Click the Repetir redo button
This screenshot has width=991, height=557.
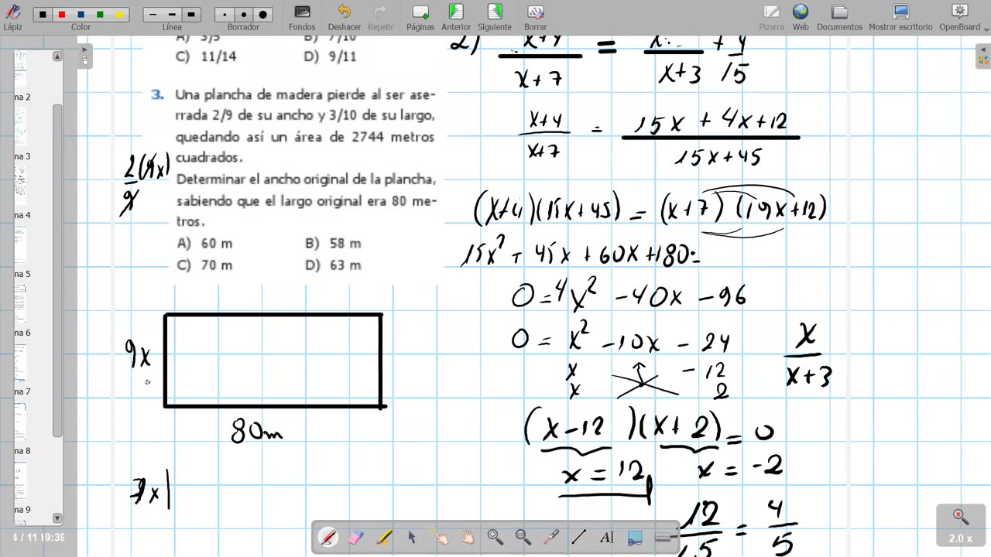pos(380,17)
